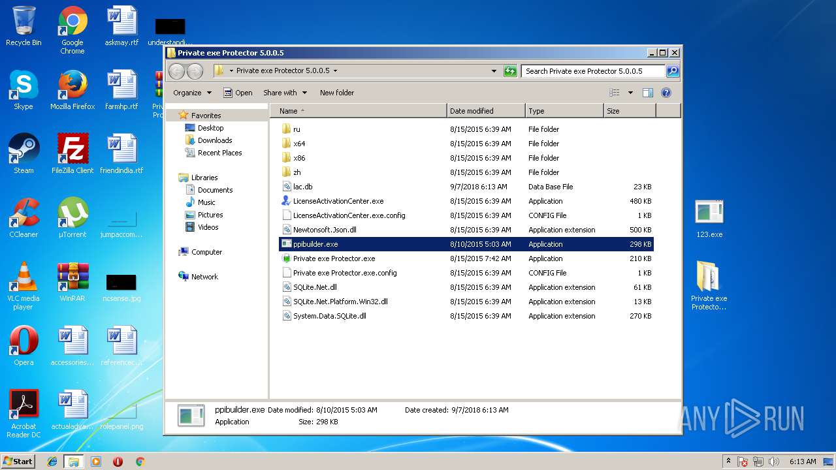The image size is (836, 470).
Task: Open the Organize dropdown menu
Action: click(x=192, y=93)
